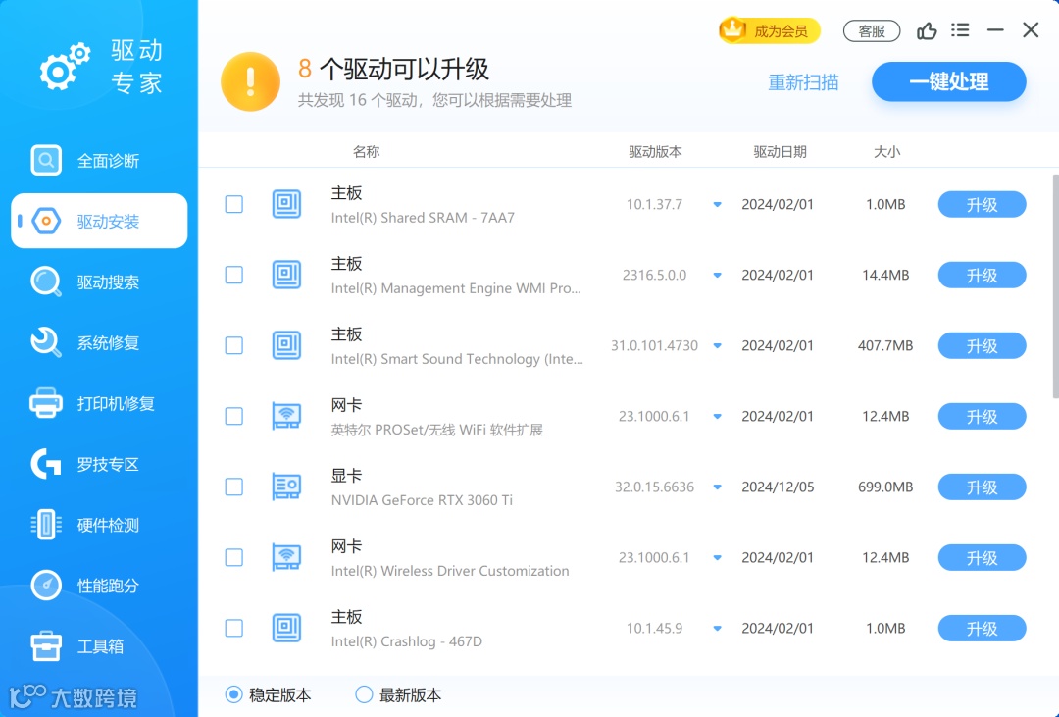Open the 全面诊断 section

[99, 161]
